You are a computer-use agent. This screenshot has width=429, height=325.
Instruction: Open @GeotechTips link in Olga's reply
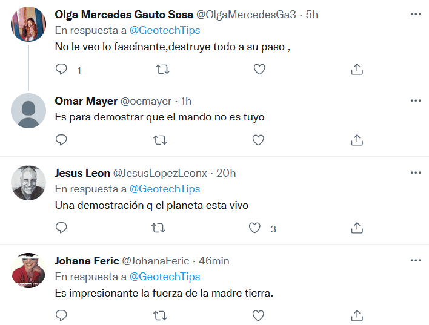[165, 30]
